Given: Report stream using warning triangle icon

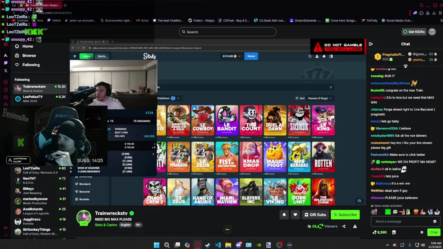Looking at the screenshot, I should 355,226.
